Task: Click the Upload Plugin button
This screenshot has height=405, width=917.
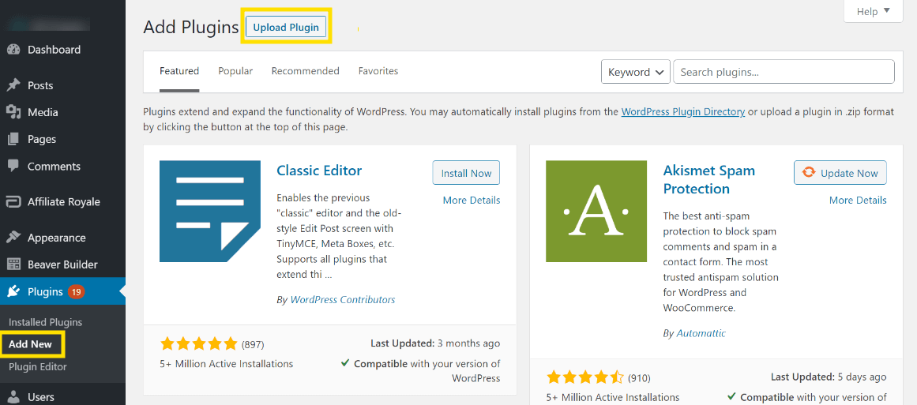Action: (286, 27)
